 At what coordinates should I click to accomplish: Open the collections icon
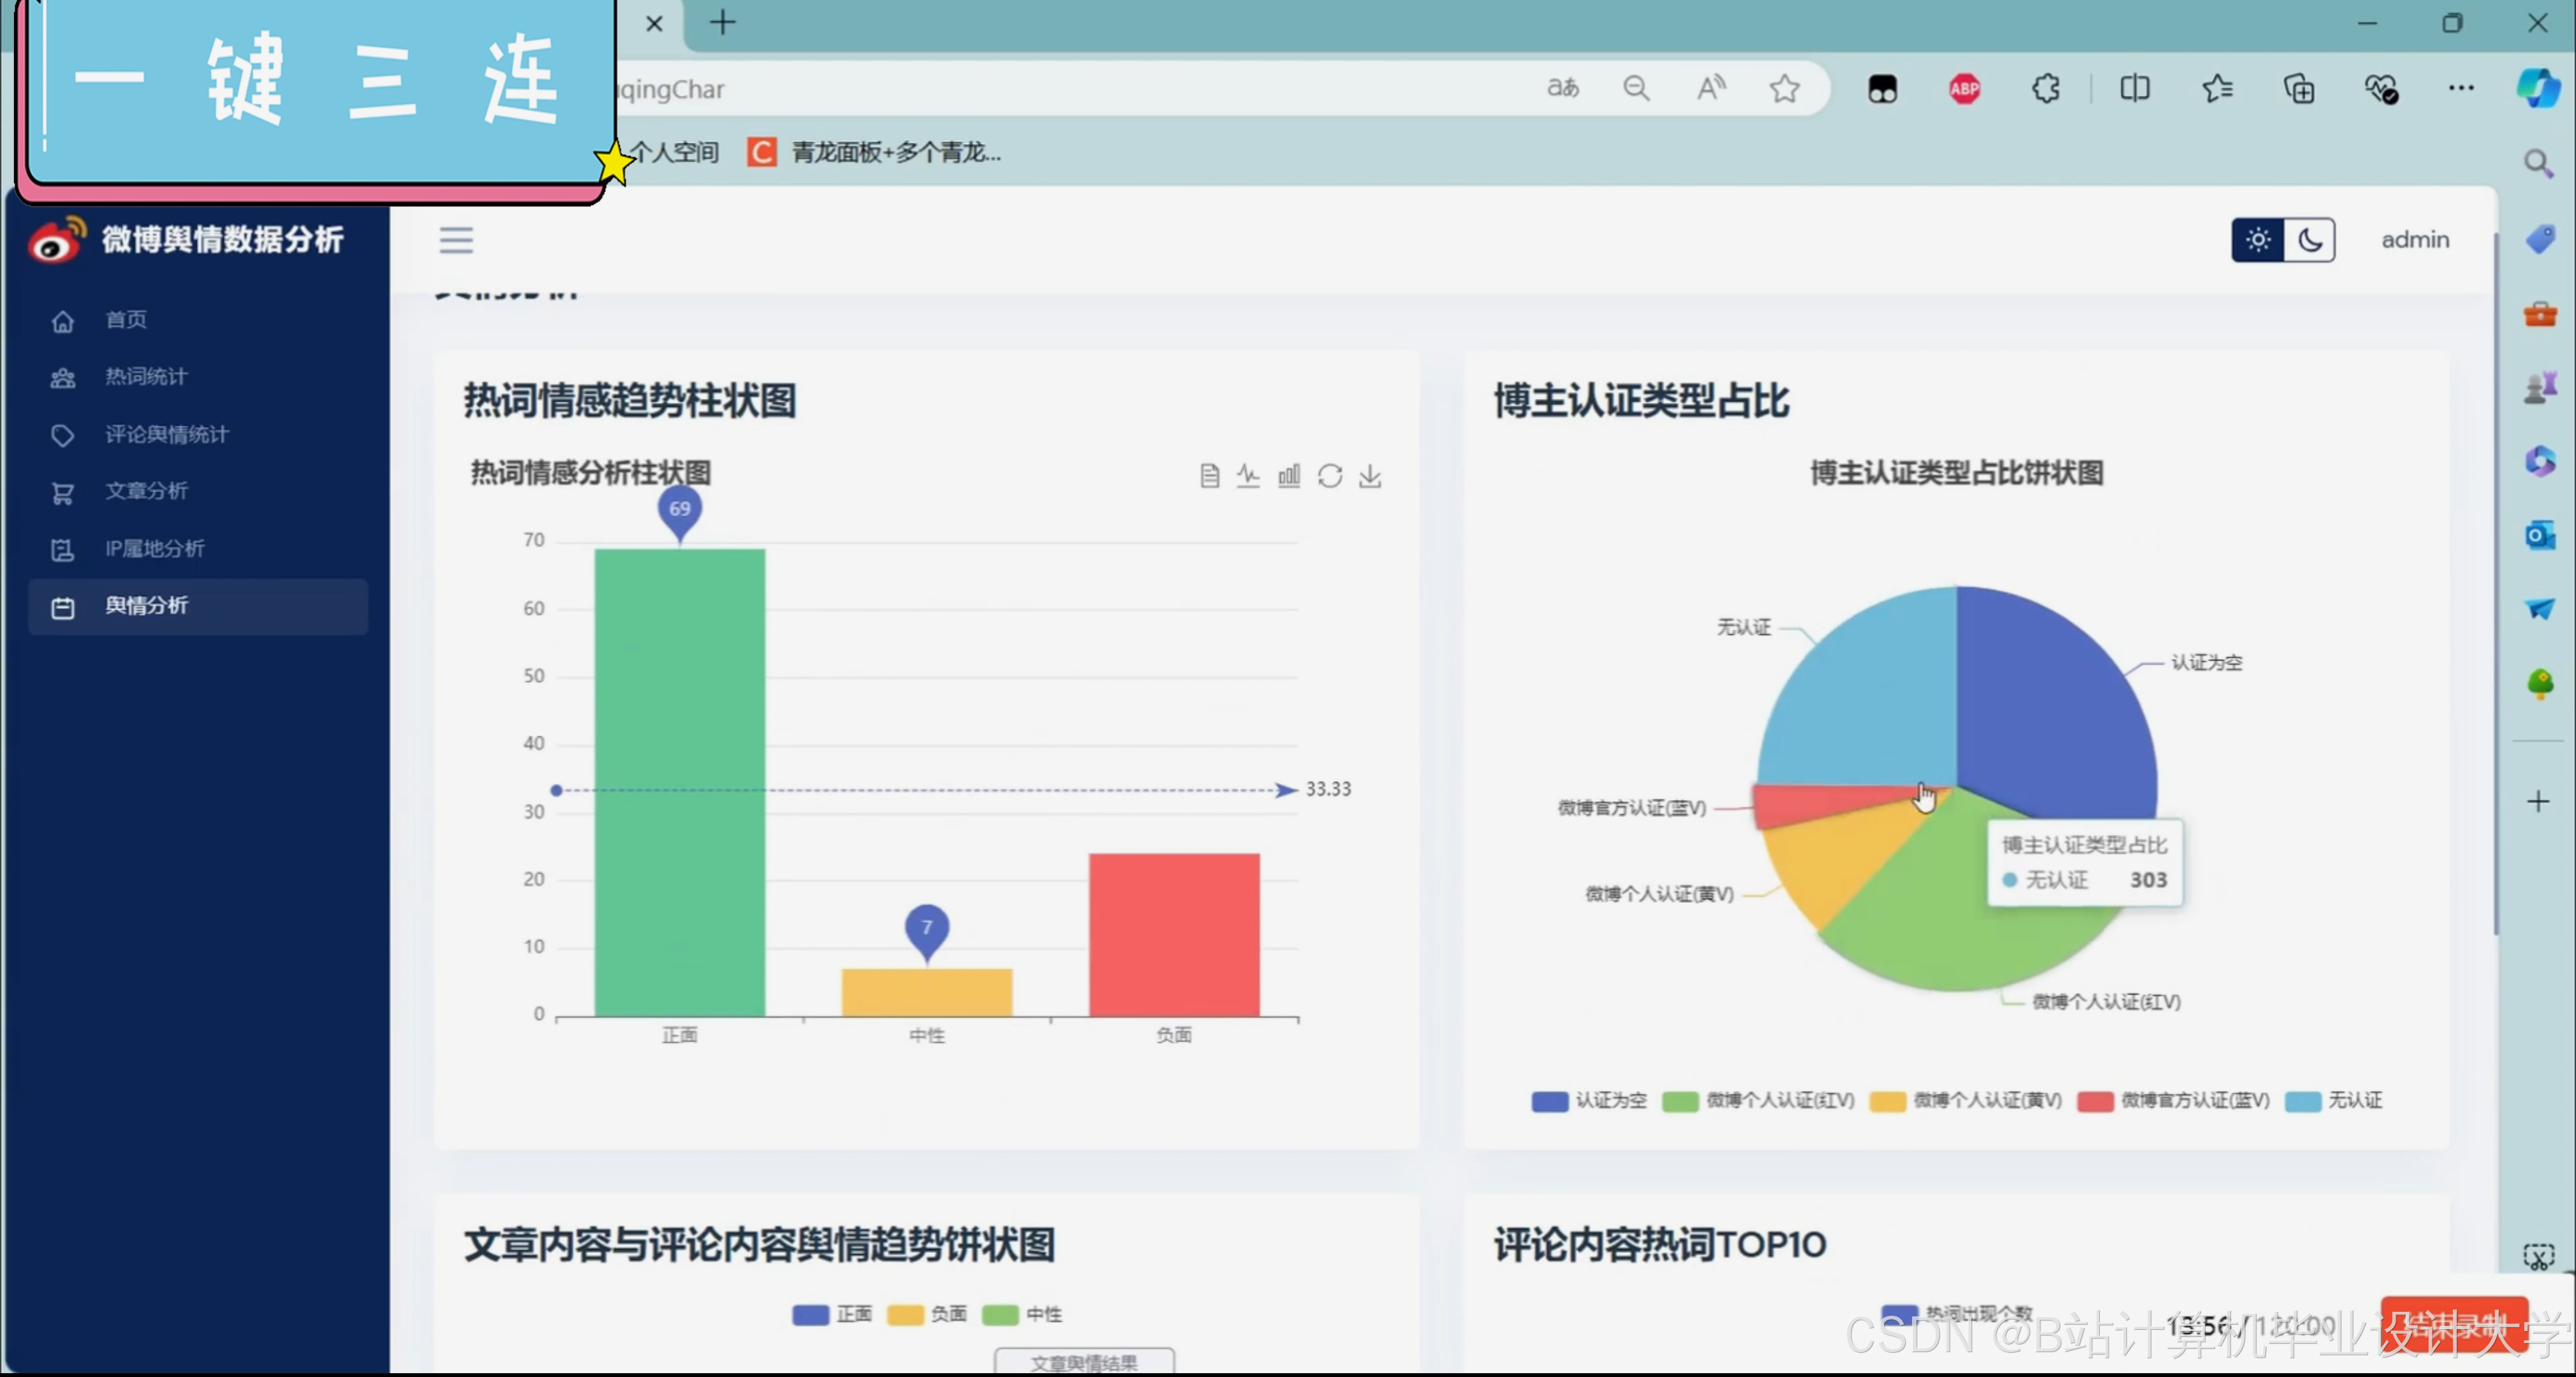pos(2298,89)
